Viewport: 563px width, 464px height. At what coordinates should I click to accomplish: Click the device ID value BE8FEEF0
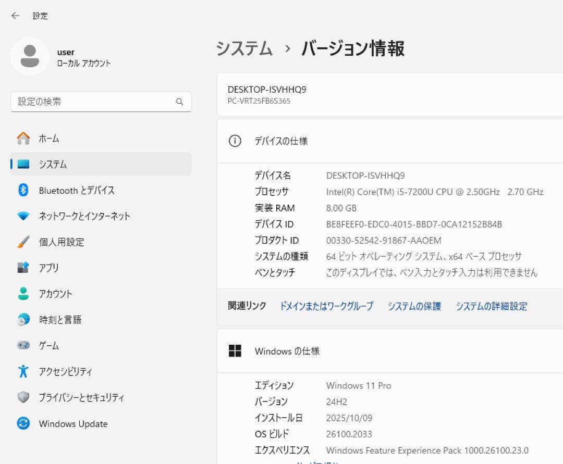pyautogui.click(x=414, y=224)
